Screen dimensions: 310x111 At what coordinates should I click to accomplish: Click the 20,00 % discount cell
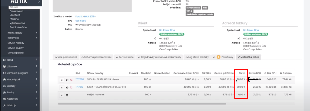(241, 79)
